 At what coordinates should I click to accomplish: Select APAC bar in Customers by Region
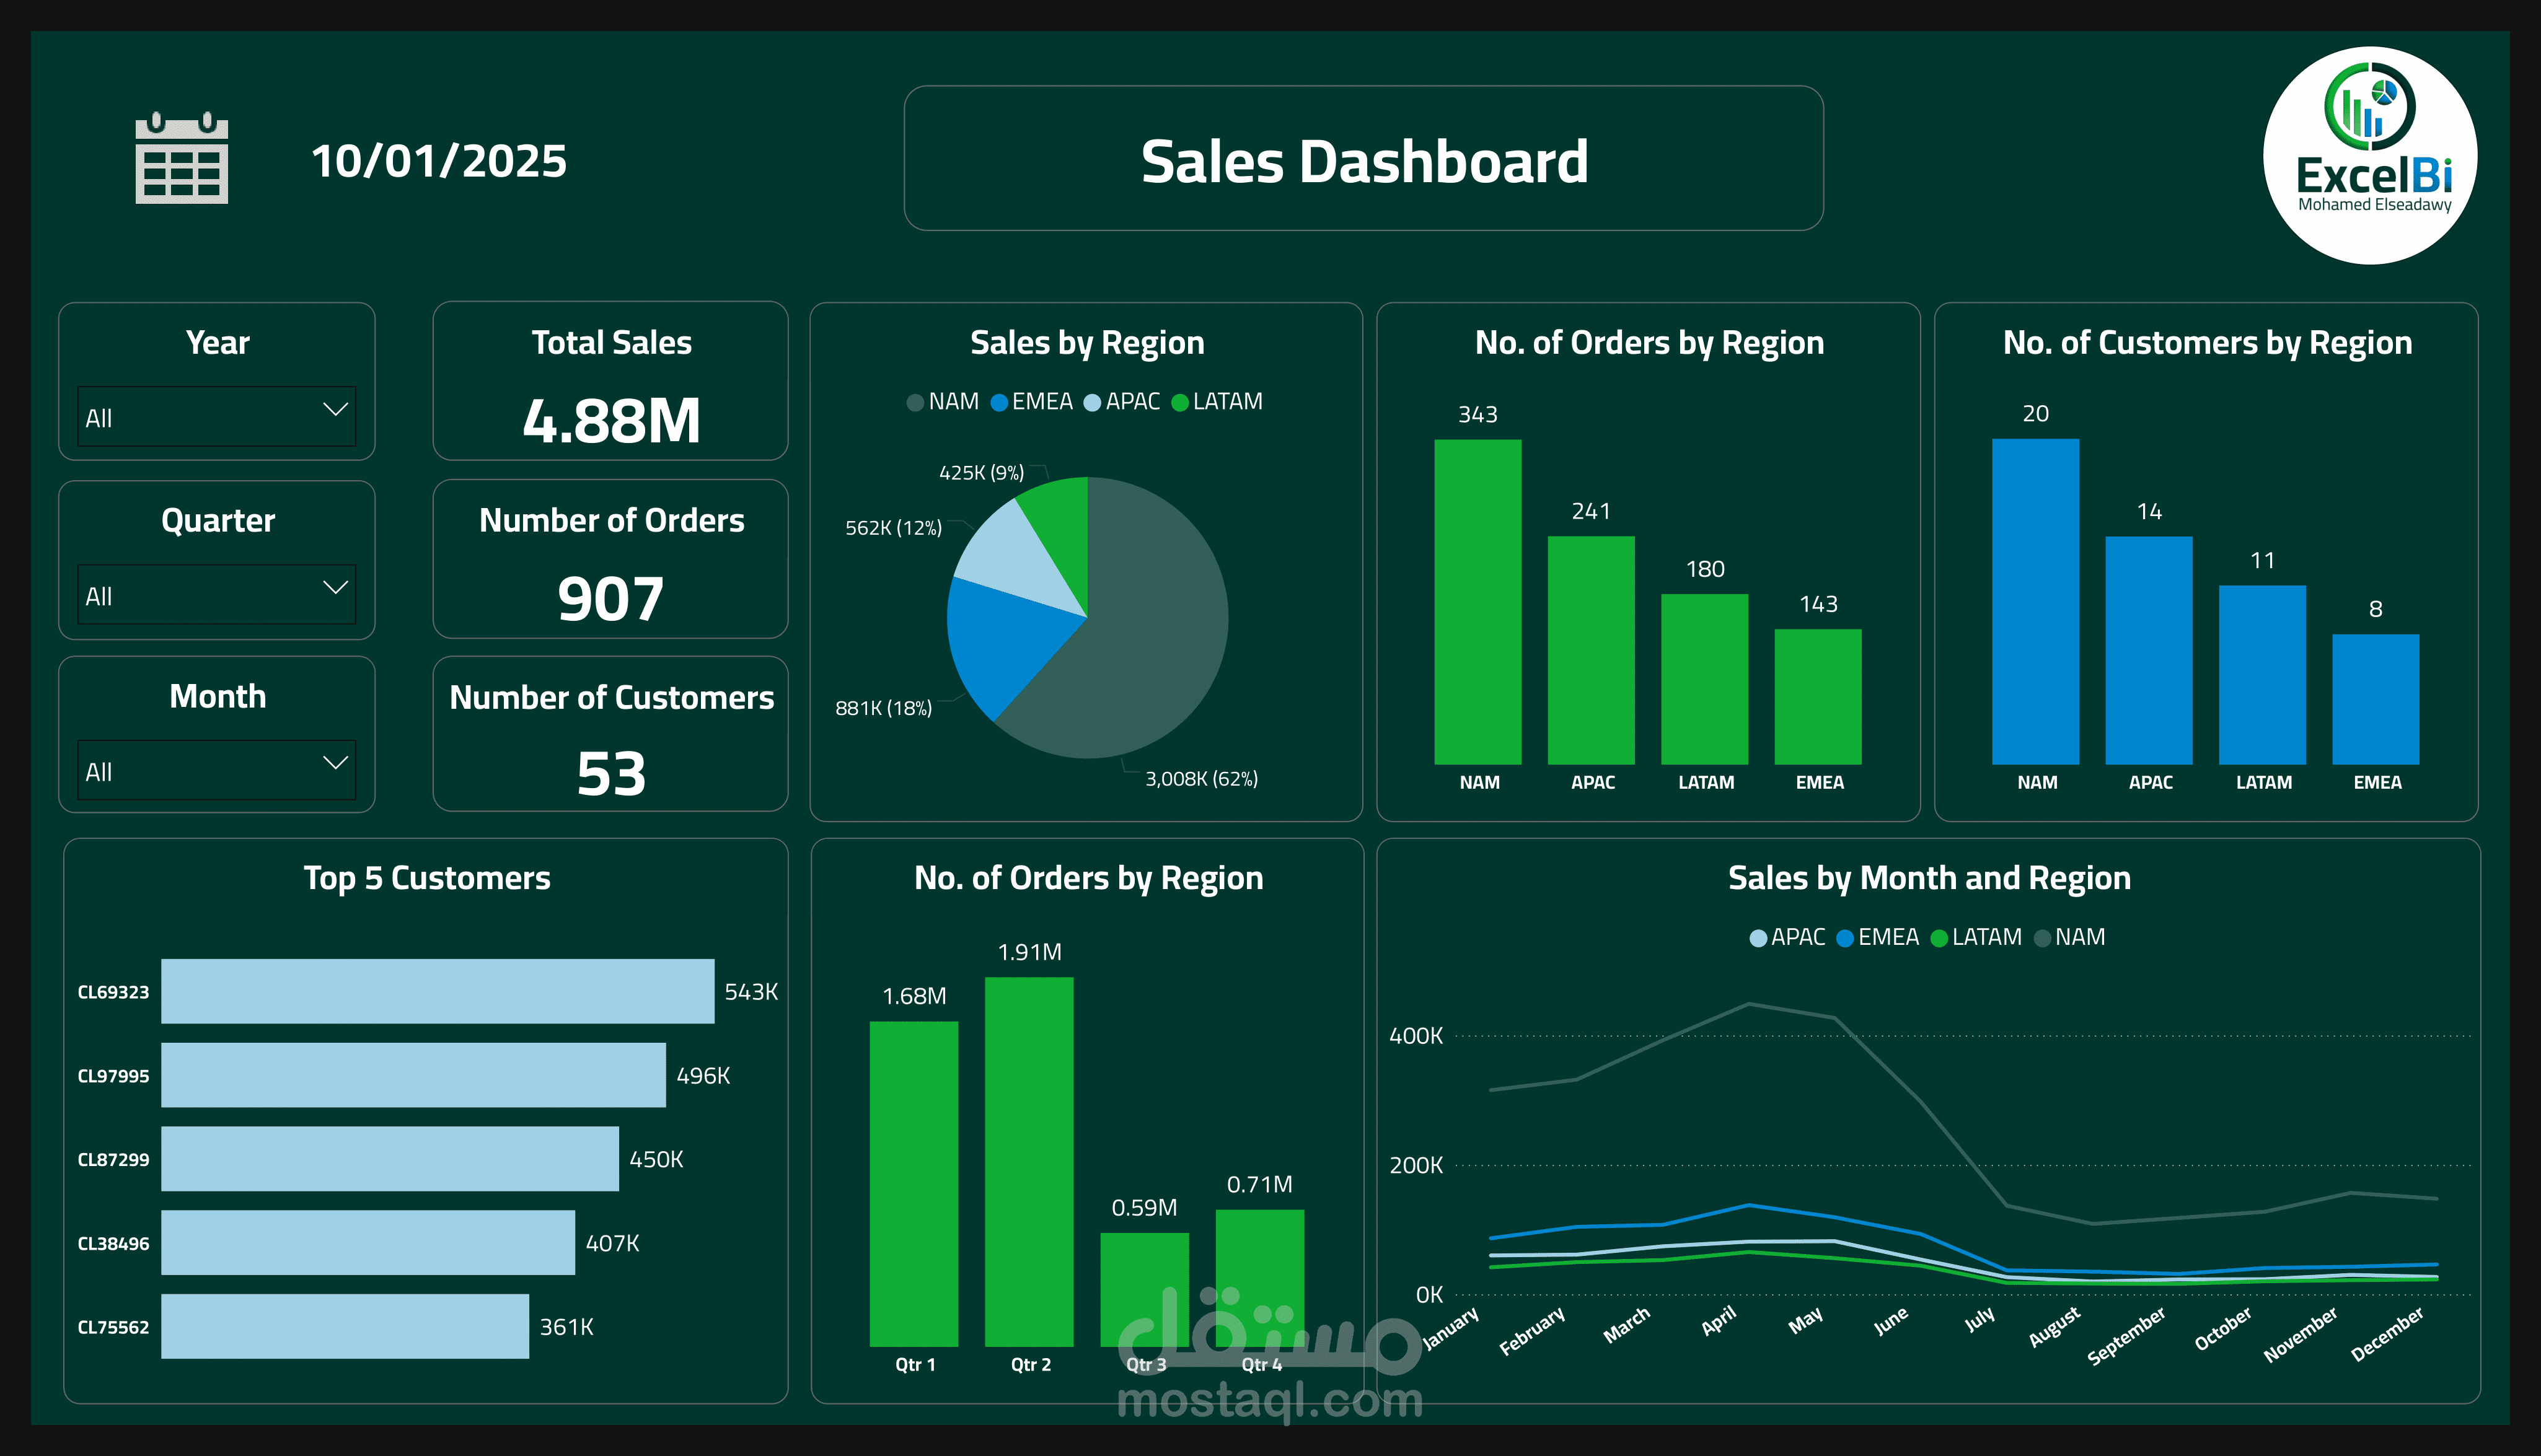pyautogui.click(x=2148, y=650)
